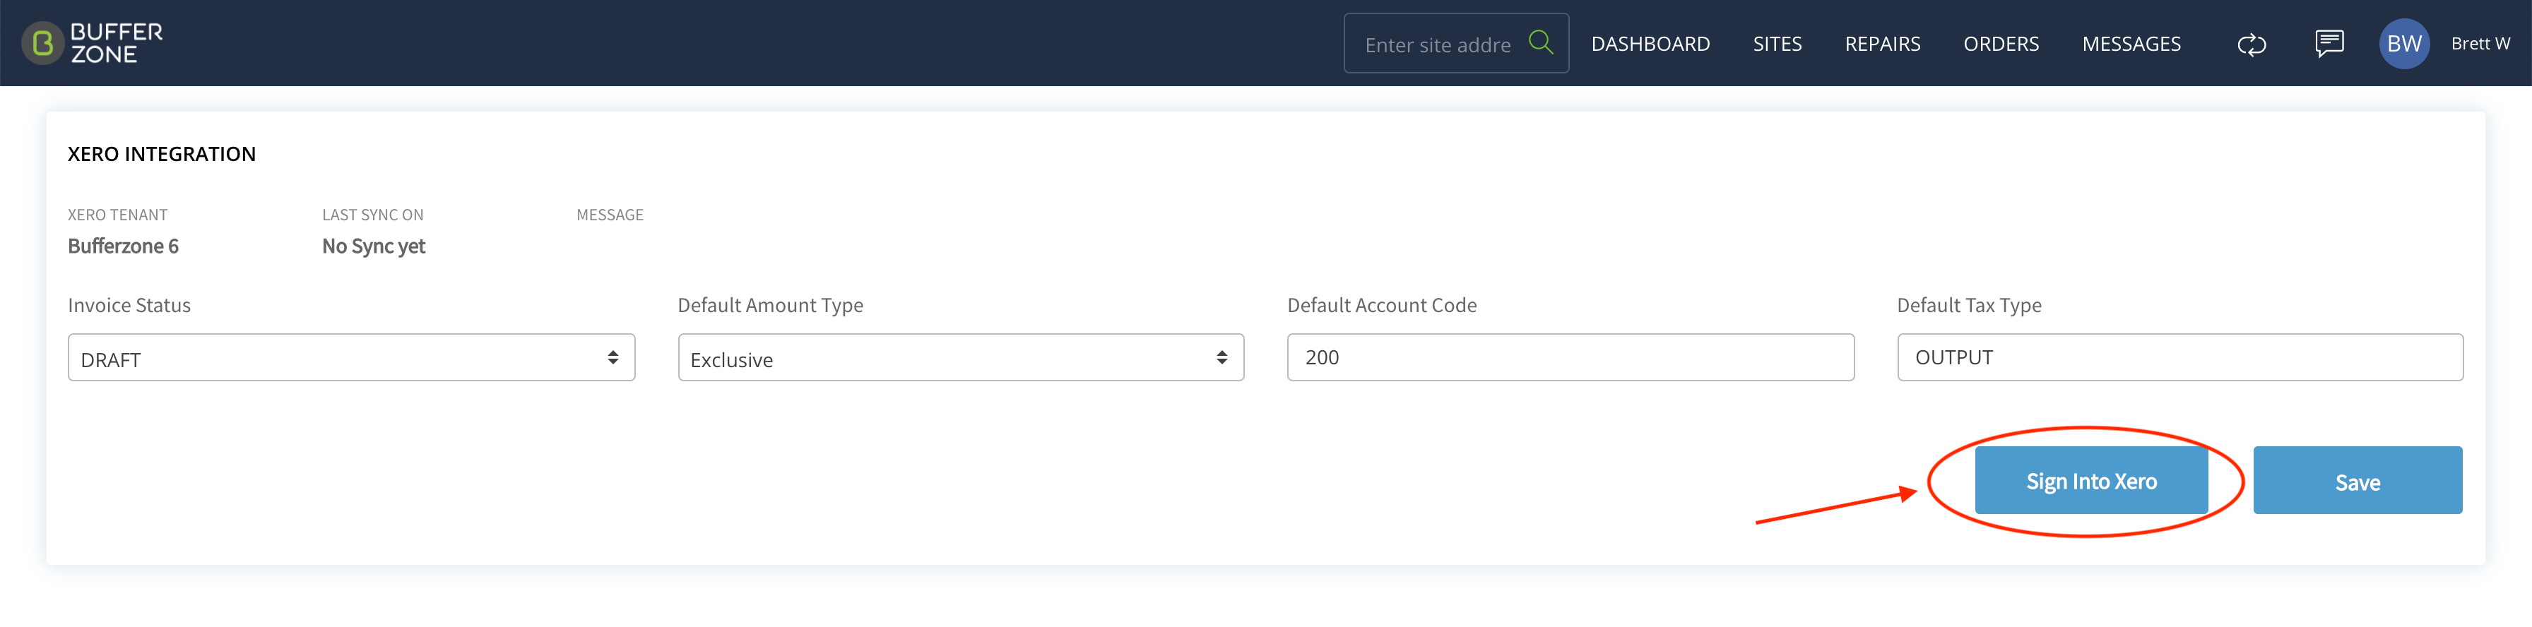Click the Buffer Zone logo

pyautogui.click(x=93, y=43)
